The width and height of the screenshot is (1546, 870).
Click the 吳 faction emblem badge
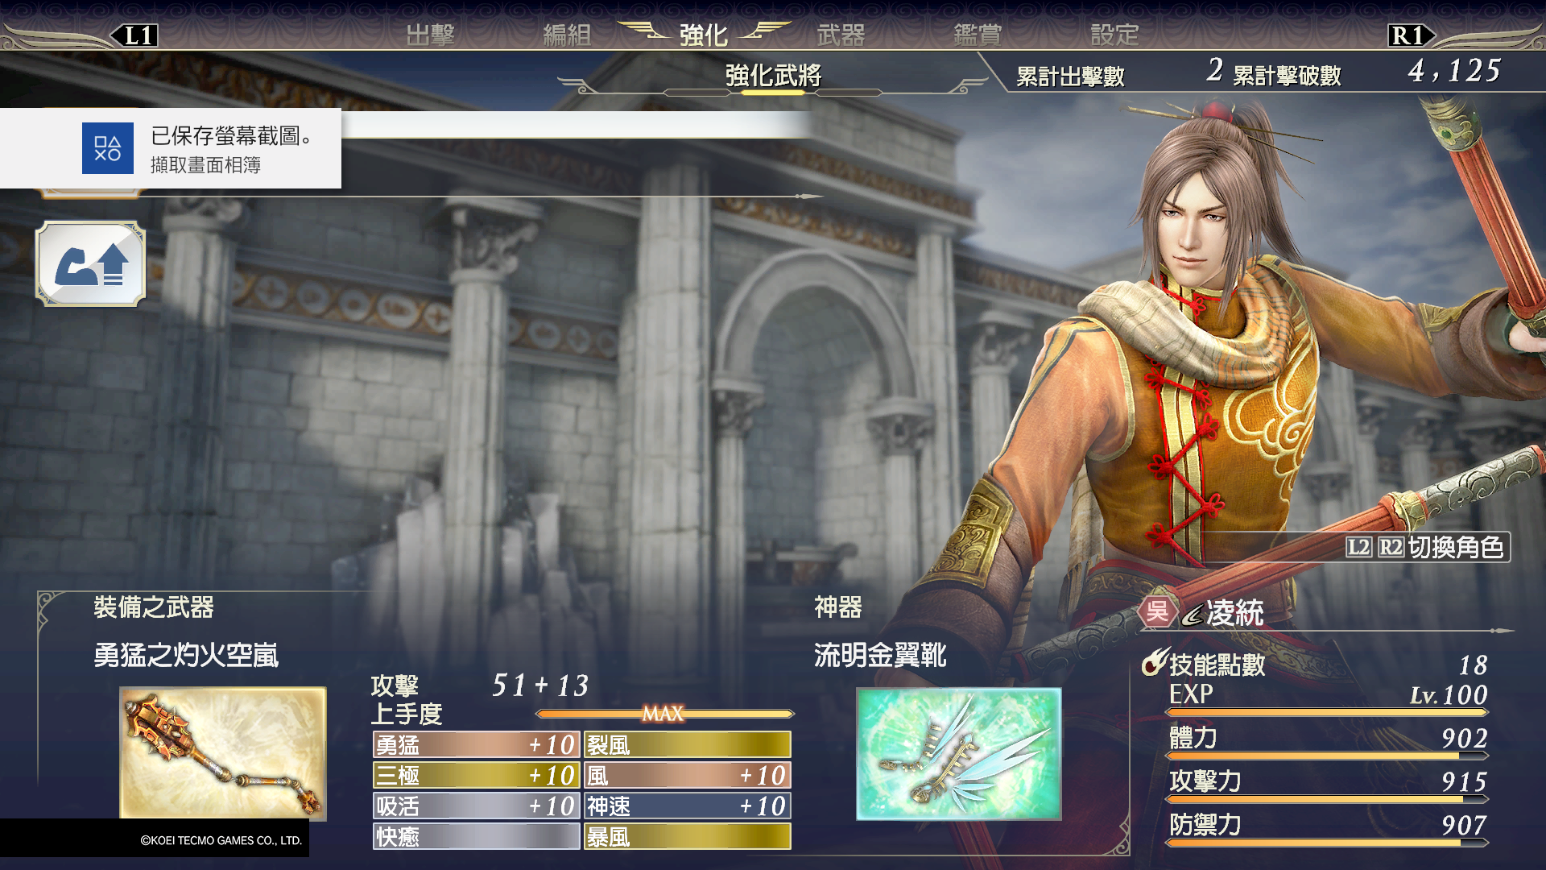pos(1157,612)
